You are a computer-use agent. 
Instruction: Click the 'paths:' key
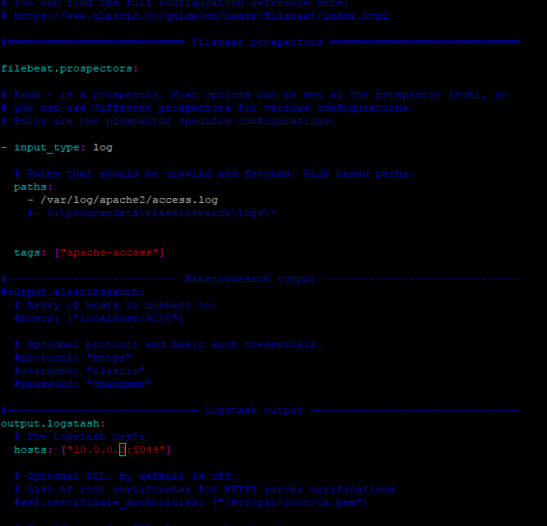point(33,187)
